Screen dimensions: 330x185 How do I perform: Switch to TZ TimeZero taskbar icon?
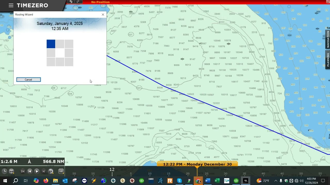click(x=245, y=181)
